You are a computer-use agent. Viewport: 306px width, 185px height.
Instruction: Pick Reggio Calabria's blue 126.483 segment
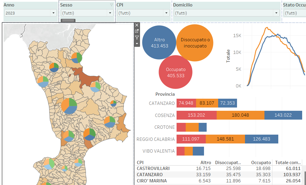coord(261,139)
